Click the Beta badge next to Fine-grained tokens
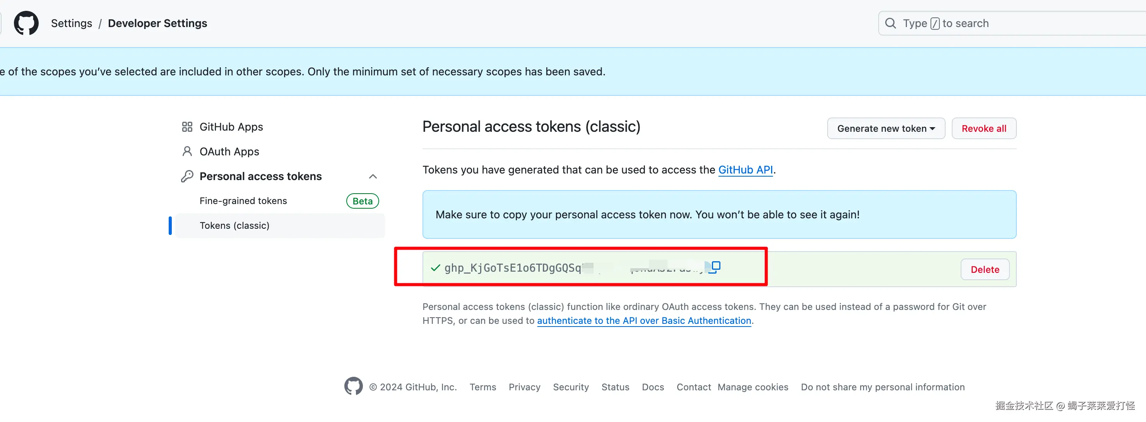Image resolution: width=1146 pixels, height=422 pixels. (x=362, y=201)
